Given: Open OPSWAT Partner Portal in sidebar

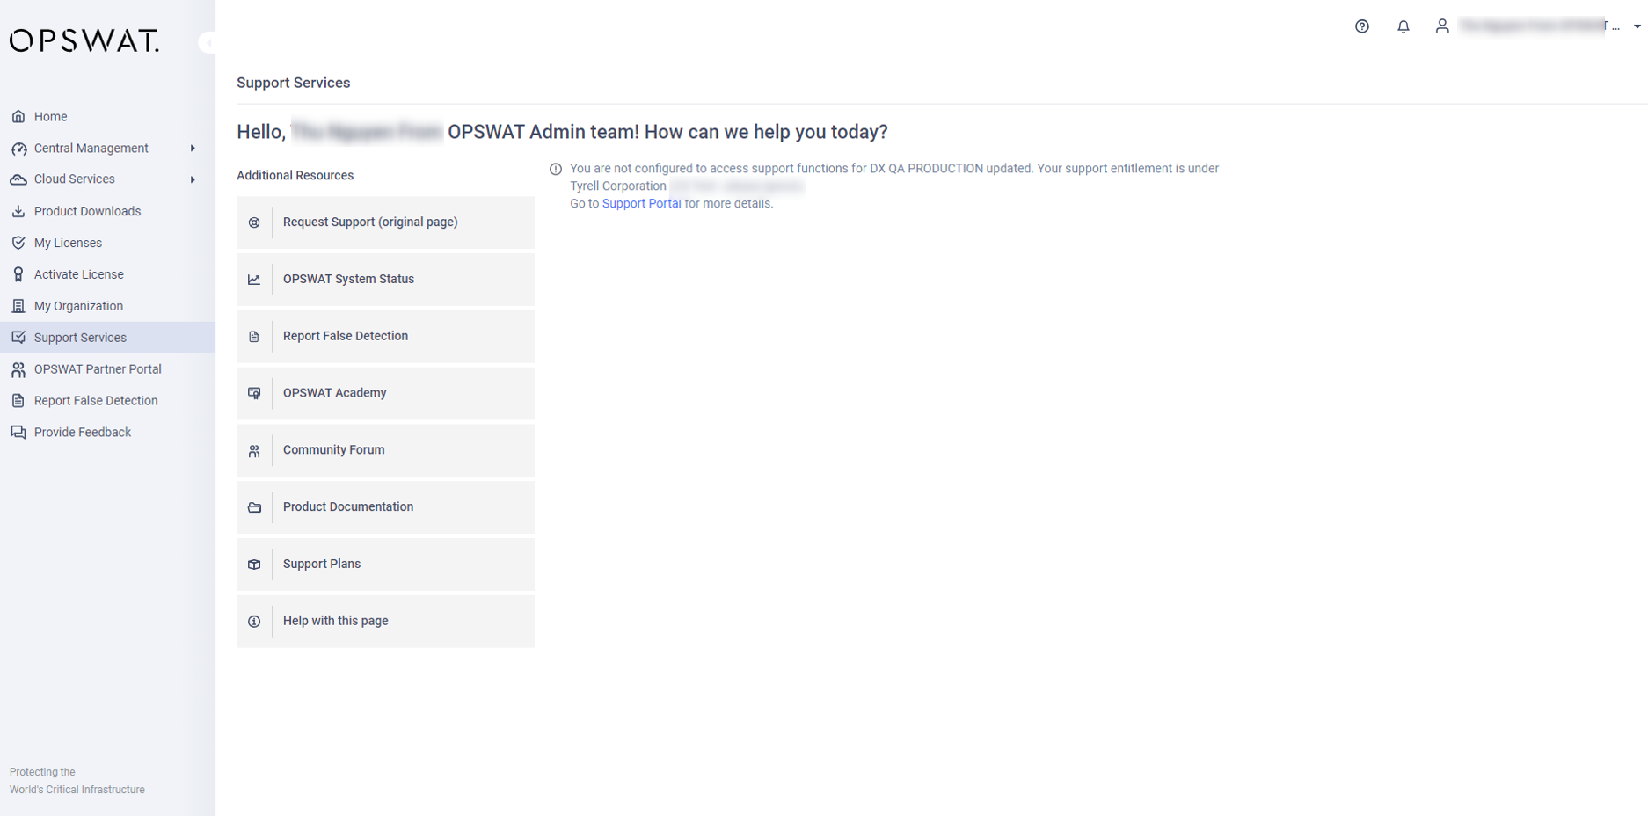Looking at the screenshot, I should point(107,369).
